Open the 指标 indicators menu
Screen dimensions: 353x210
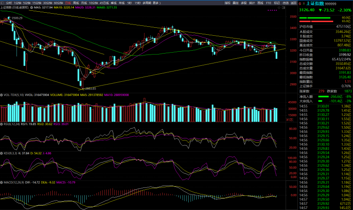pyautogui.click(x=227, y=3)
